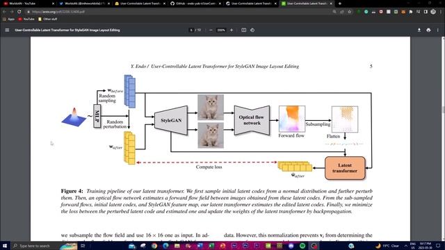Click the 200% zoom level field
The height and width of the screenshot is (250, 445).
pos(221,30)
